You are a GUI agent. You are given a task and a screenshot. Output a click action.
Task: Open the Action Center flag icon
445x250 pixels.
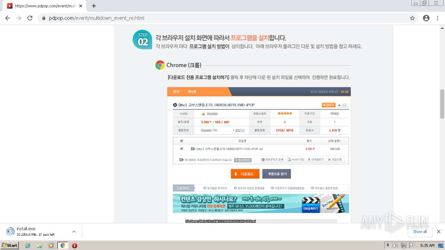click(412, 245)
